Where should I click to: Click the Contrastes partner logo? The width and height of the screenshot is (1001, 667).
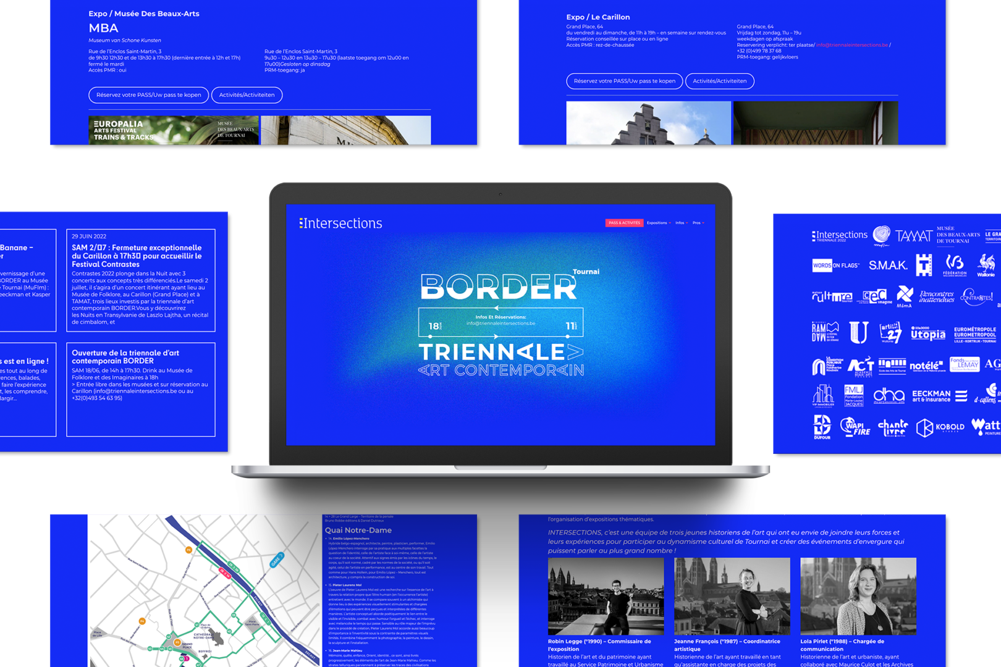point(976,297)
